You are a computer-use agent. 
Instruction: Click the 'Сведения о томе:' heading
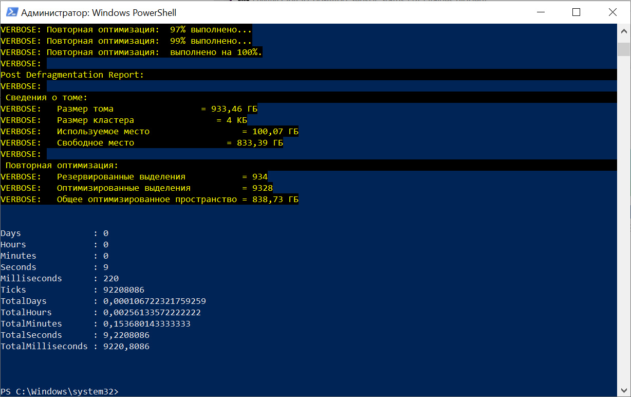pos(47,98)
